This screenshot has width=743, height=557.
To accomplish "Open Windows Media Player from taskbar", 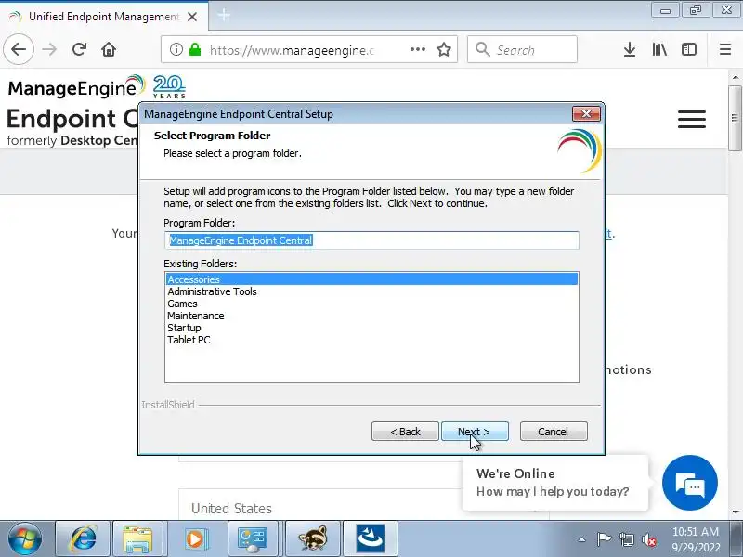I will click(x=195, y=538).
